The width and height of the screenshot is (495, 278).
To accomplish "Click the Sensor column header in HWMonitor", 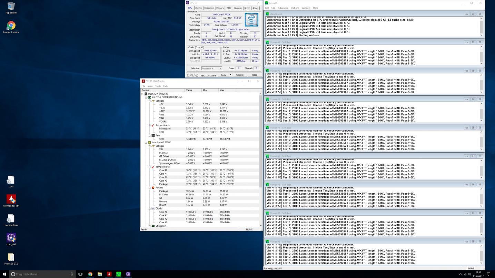I will (163, 90).
